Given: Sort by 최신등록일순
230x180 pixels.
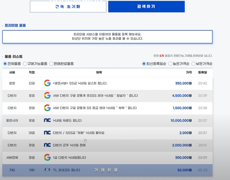Looking at the screenshot, I should pyautogui.click(x=144, y=63).
